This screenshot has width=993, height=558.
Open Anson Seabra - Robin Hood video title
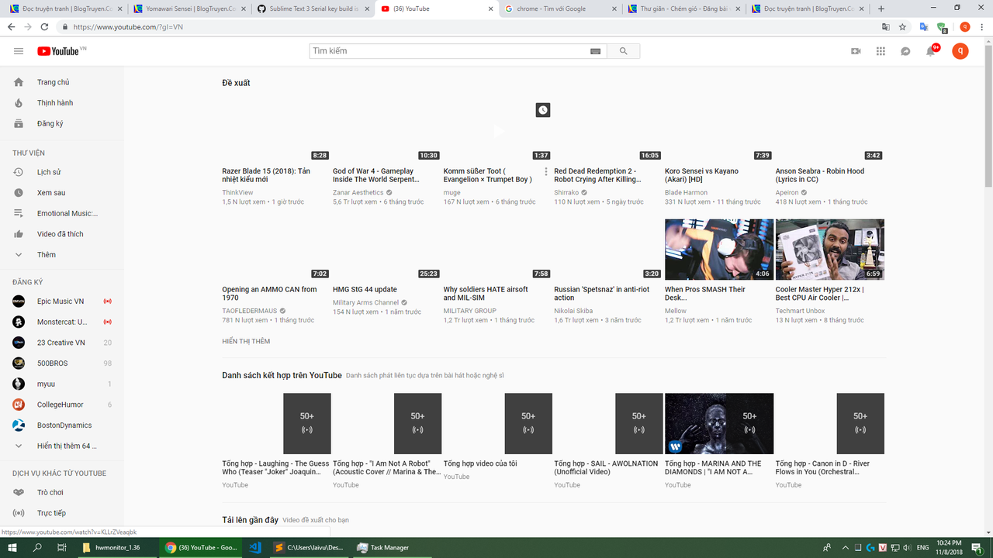tap(820, 175)
